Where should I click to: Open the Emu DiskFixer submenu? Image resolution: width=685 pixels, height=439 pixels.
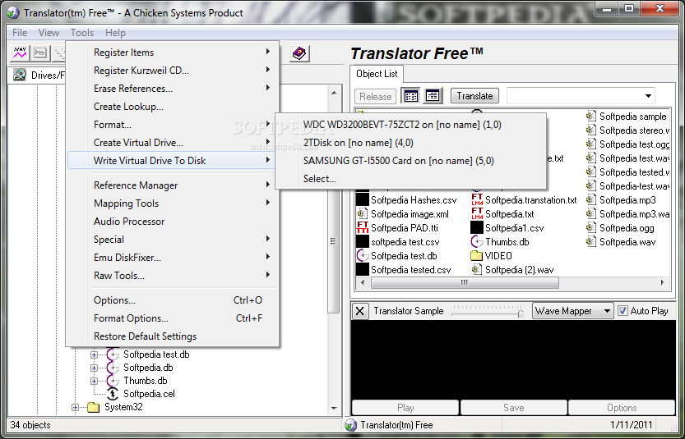173,258
